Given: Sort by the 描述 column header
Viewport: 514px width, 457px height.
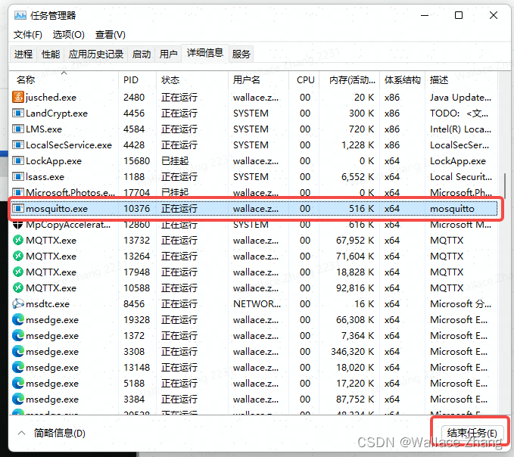Looking at the screenshot, I should [461, 79].
